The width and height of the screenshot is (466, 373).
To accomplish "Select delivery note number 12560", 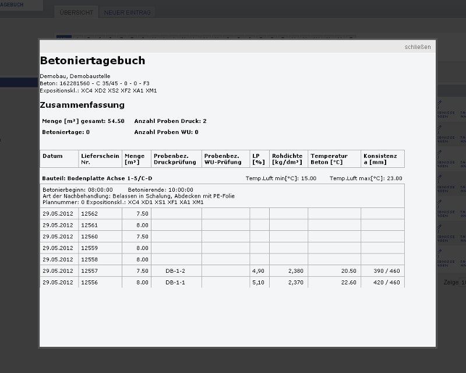I will 90,237.
